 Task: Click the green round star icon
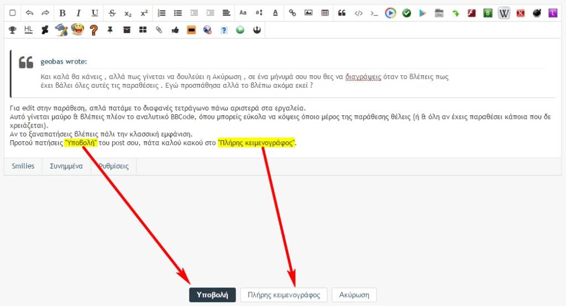point(240,30)
